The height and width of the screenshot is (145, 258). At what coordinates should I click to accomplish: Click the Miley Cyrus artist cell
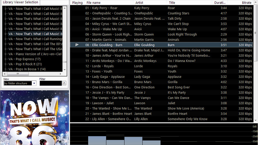pyautogui.click(x=143, y=24)
